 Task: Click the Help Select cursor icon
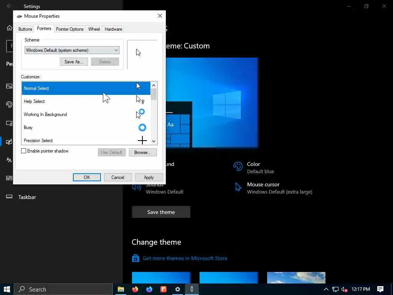tap(140, 100)
